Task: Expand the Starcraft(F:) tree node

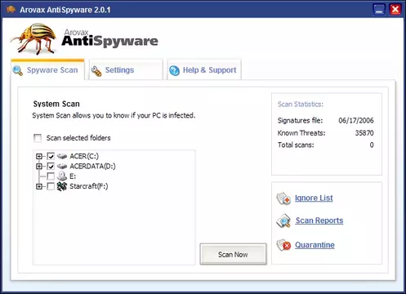Action: [x=39, y=186]
